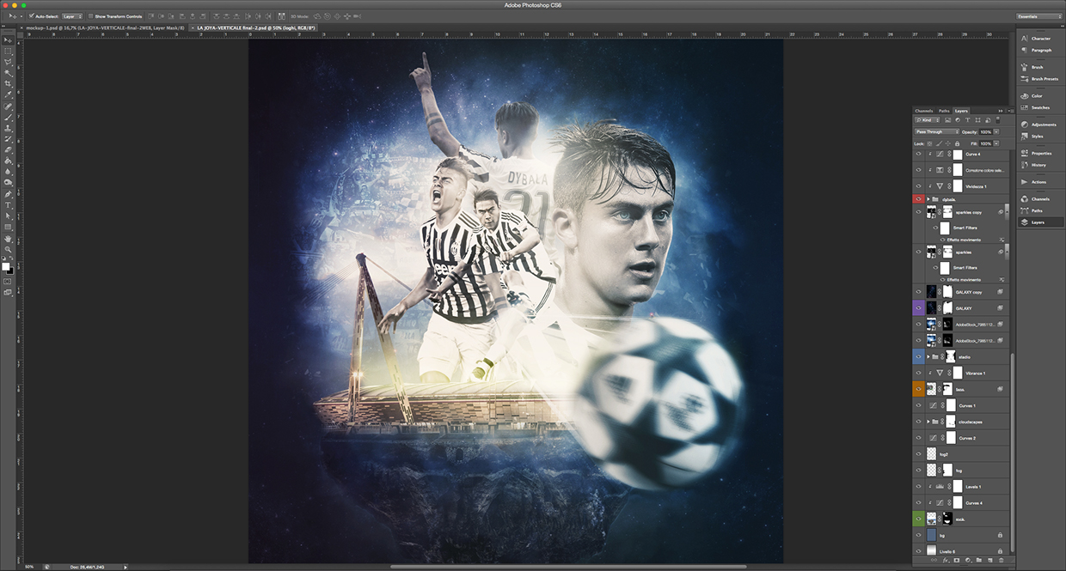The width and height of the screenshot is (1066, 571).
Task: Expand the stadio layer group
Action: coord(928,356)
